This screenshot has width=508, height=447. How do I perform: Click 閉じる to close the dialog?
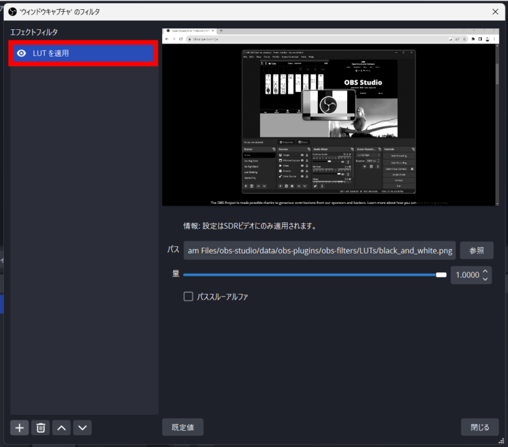click(479, 427)
